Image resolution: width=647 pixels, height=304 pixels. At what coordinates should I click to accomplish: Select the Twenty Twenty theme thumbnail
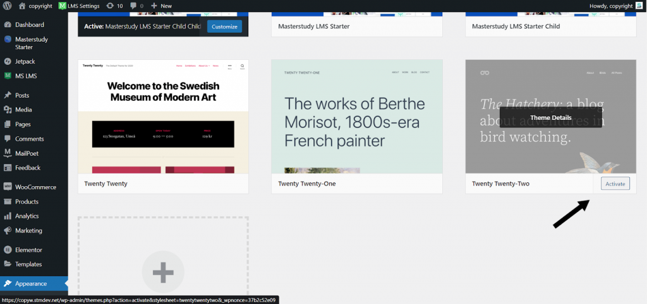click(163, 117)
